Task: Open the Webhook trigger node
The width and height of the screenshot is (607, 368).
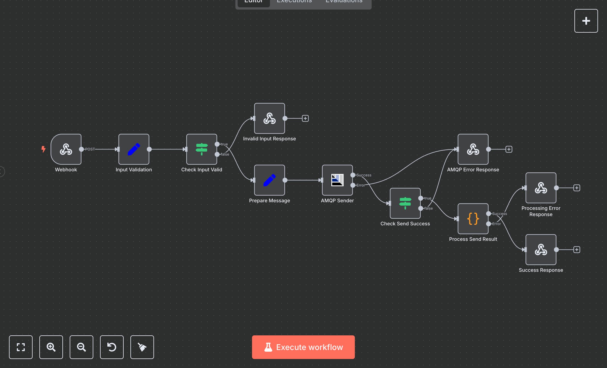Action: [x=66, y=149]
